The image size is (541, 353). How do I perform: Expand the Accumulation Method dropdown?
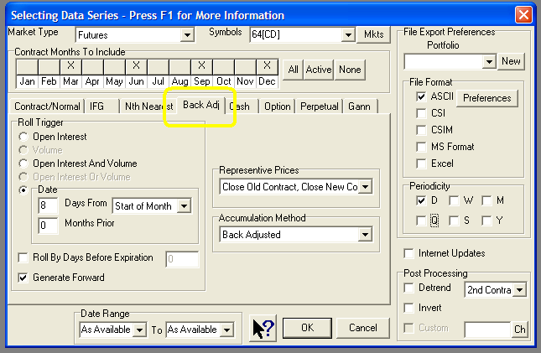click(x=364, y=236)
